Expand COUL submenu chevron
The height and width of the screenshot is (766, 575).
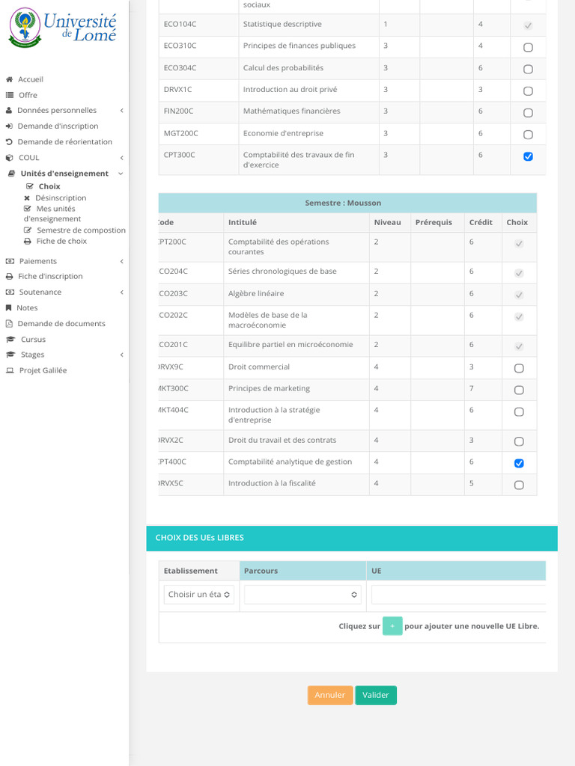coord(121,158)
